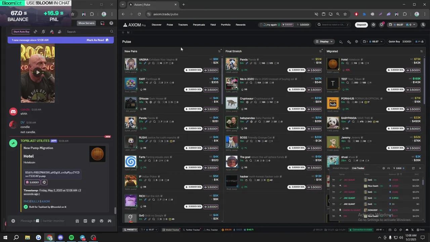Focus the Axiom token search field
430x242 pixels.
(x=333, y=25)
